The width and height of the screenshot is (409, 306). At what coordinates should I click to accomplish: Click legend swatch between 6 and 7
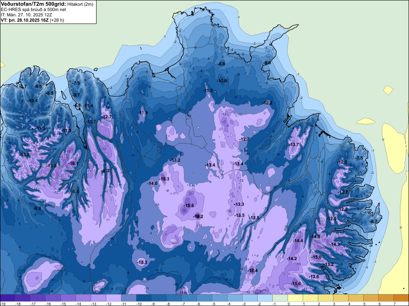(386, 298)
